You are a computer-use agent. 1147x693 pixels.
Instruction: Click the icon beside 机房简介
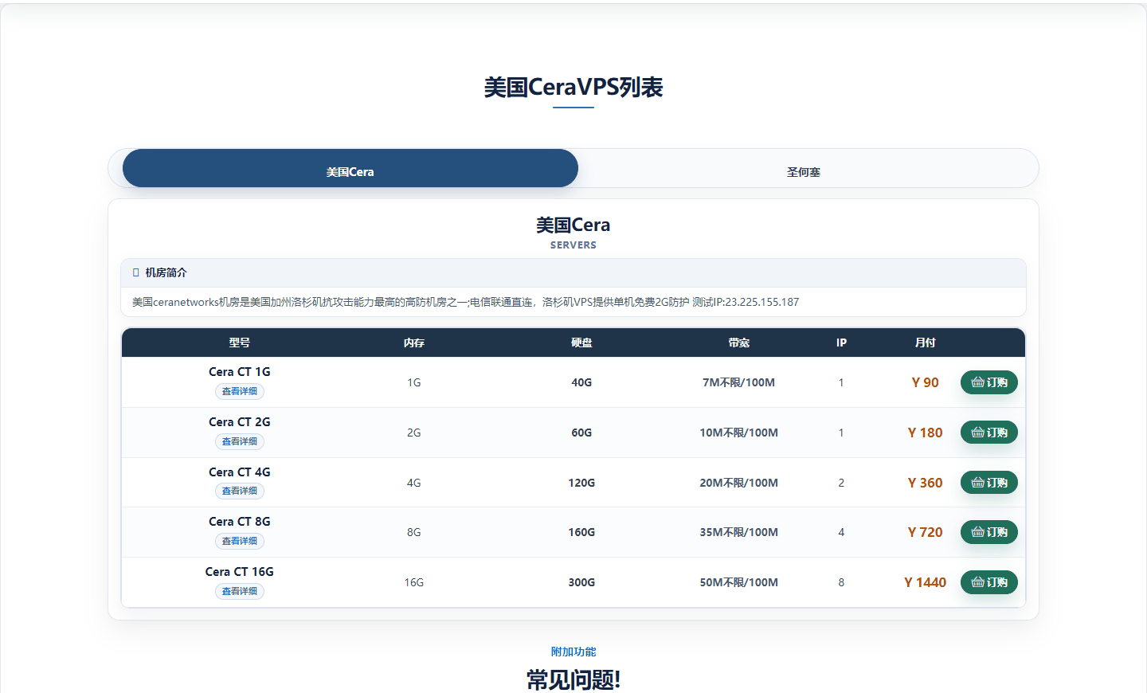click(x=136, y=272)
